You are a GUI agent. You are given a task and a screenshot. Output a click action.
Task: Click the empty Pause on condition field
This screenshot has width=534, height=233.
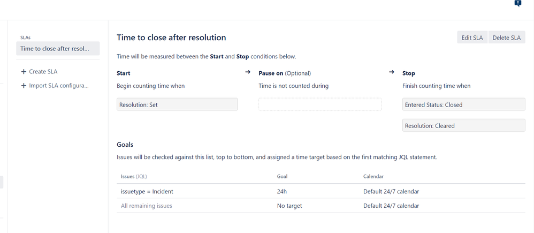pyautogui.click(x=319, y=104)
